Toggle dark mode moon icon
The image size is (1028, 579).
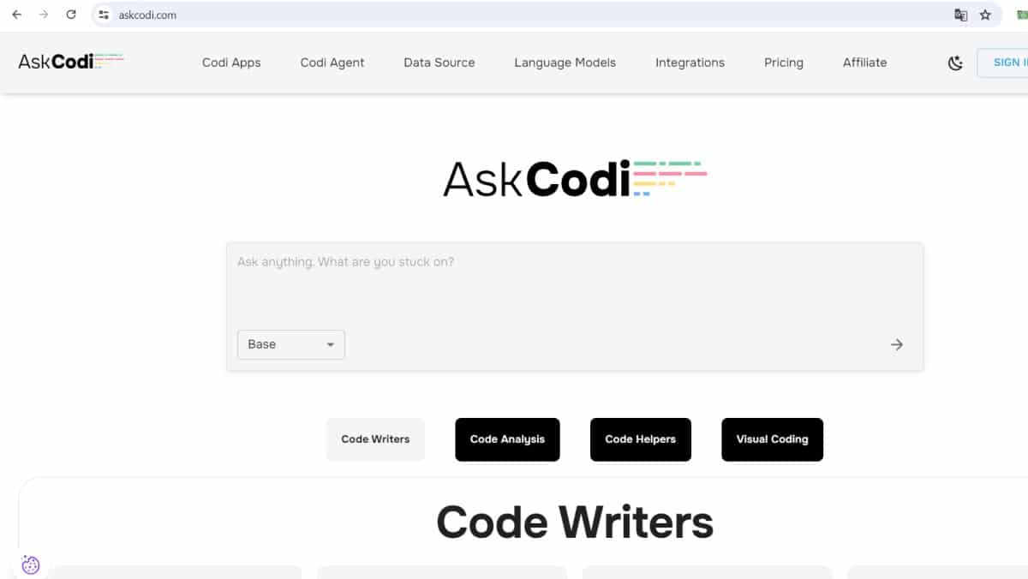(955, 63)
